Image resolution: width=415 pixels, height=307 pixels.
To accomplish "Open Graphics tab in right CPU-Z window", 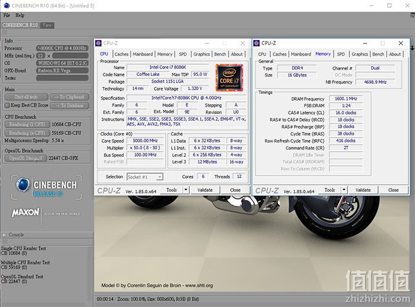I will click(x=359, y=54).
